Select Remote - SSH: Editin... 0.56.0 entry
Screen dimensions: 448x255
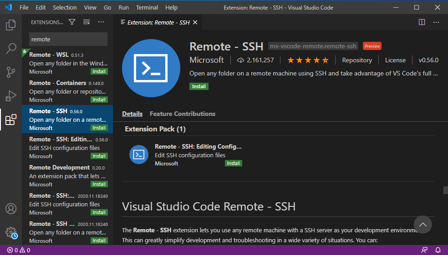click(67, 147)
